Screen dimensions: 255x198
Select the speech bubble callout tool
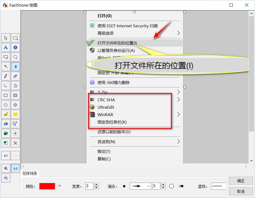[15, 57]
